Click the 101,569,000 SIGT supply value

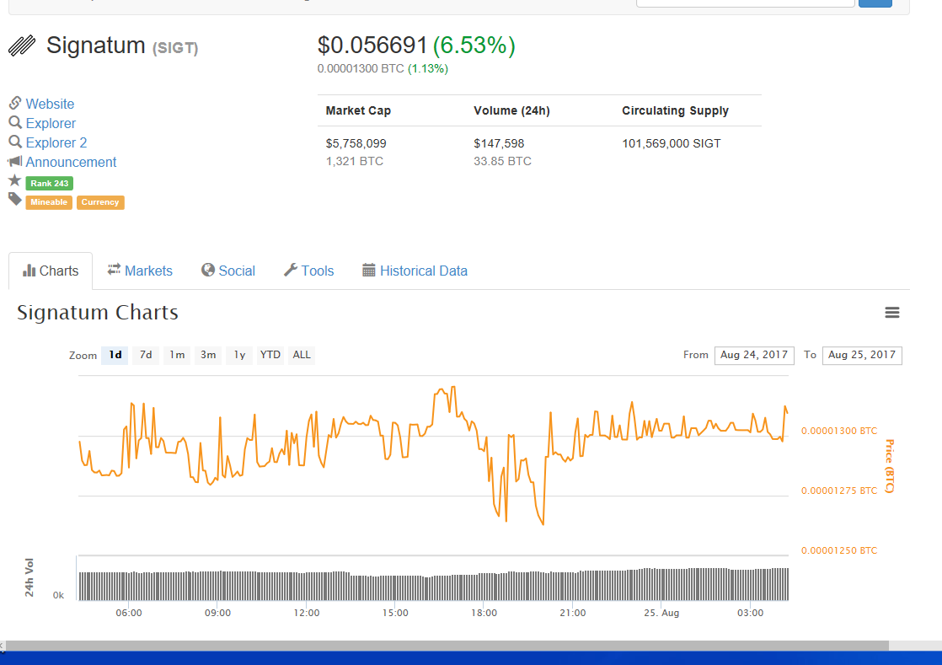click(671, 143)
